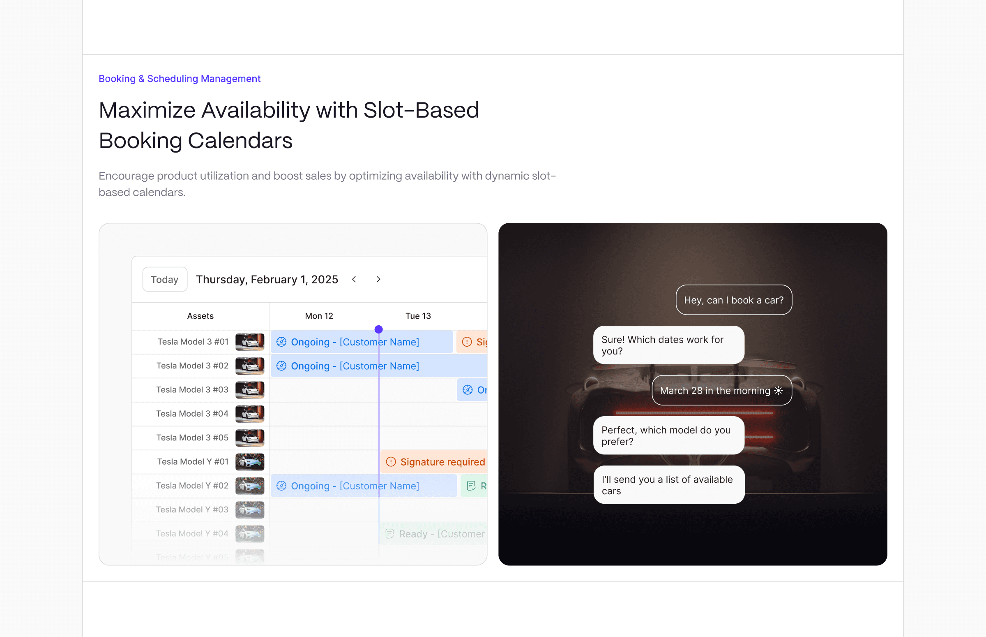Open Booking & Scheduling Management link
This screenshot has height=637, width=986.
(x=180, y=79)
